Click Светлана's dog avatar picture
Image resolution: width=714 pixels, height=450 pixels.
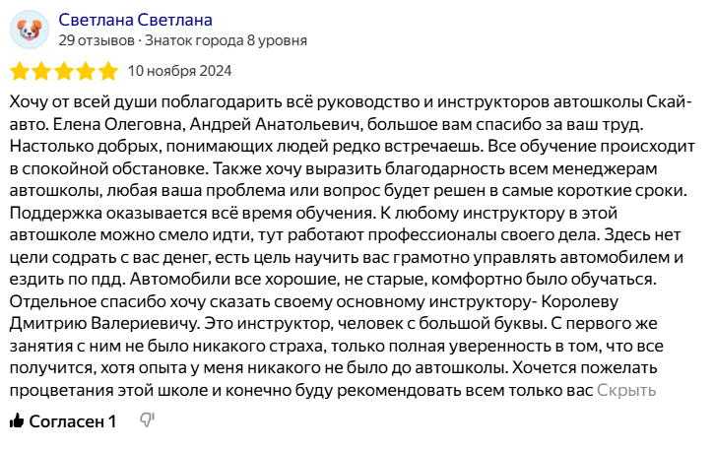coord(30,30)
